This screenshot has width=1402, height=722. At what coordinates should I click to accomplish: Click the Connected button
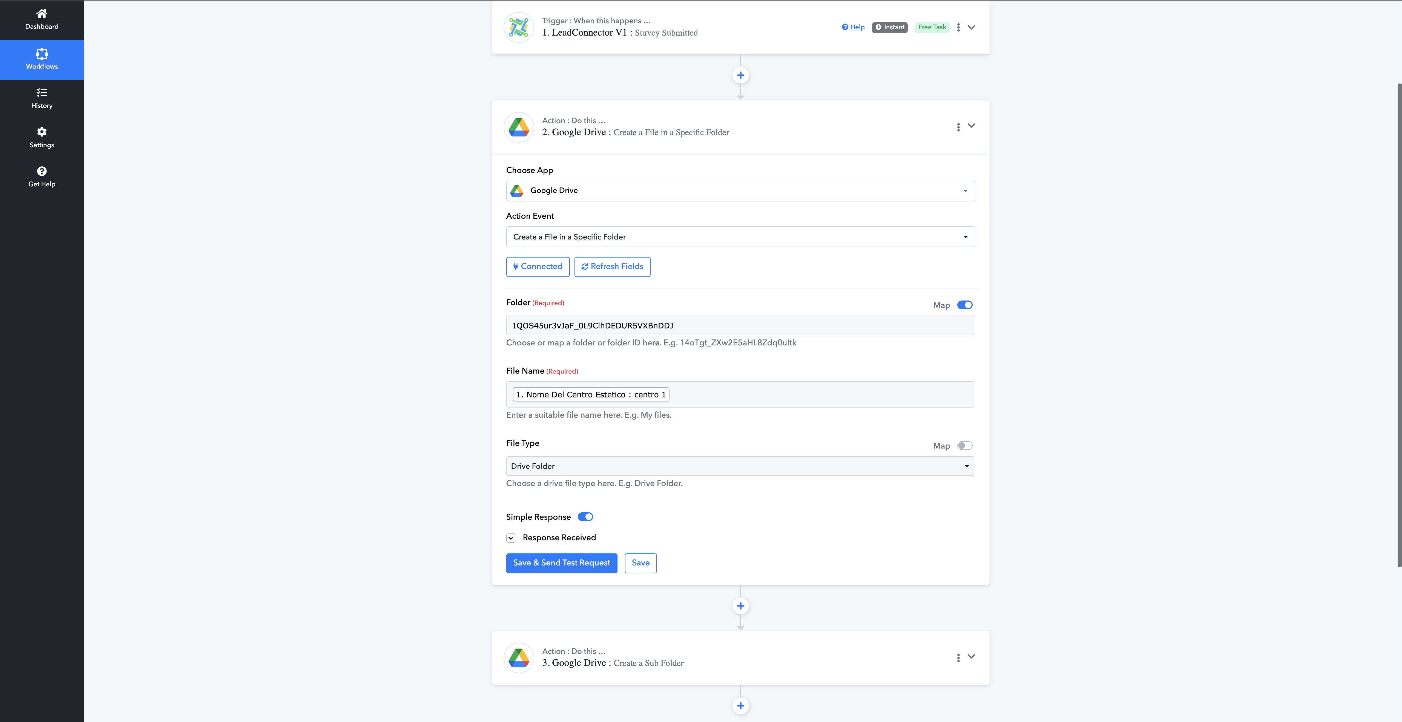(x=538, y=267)
